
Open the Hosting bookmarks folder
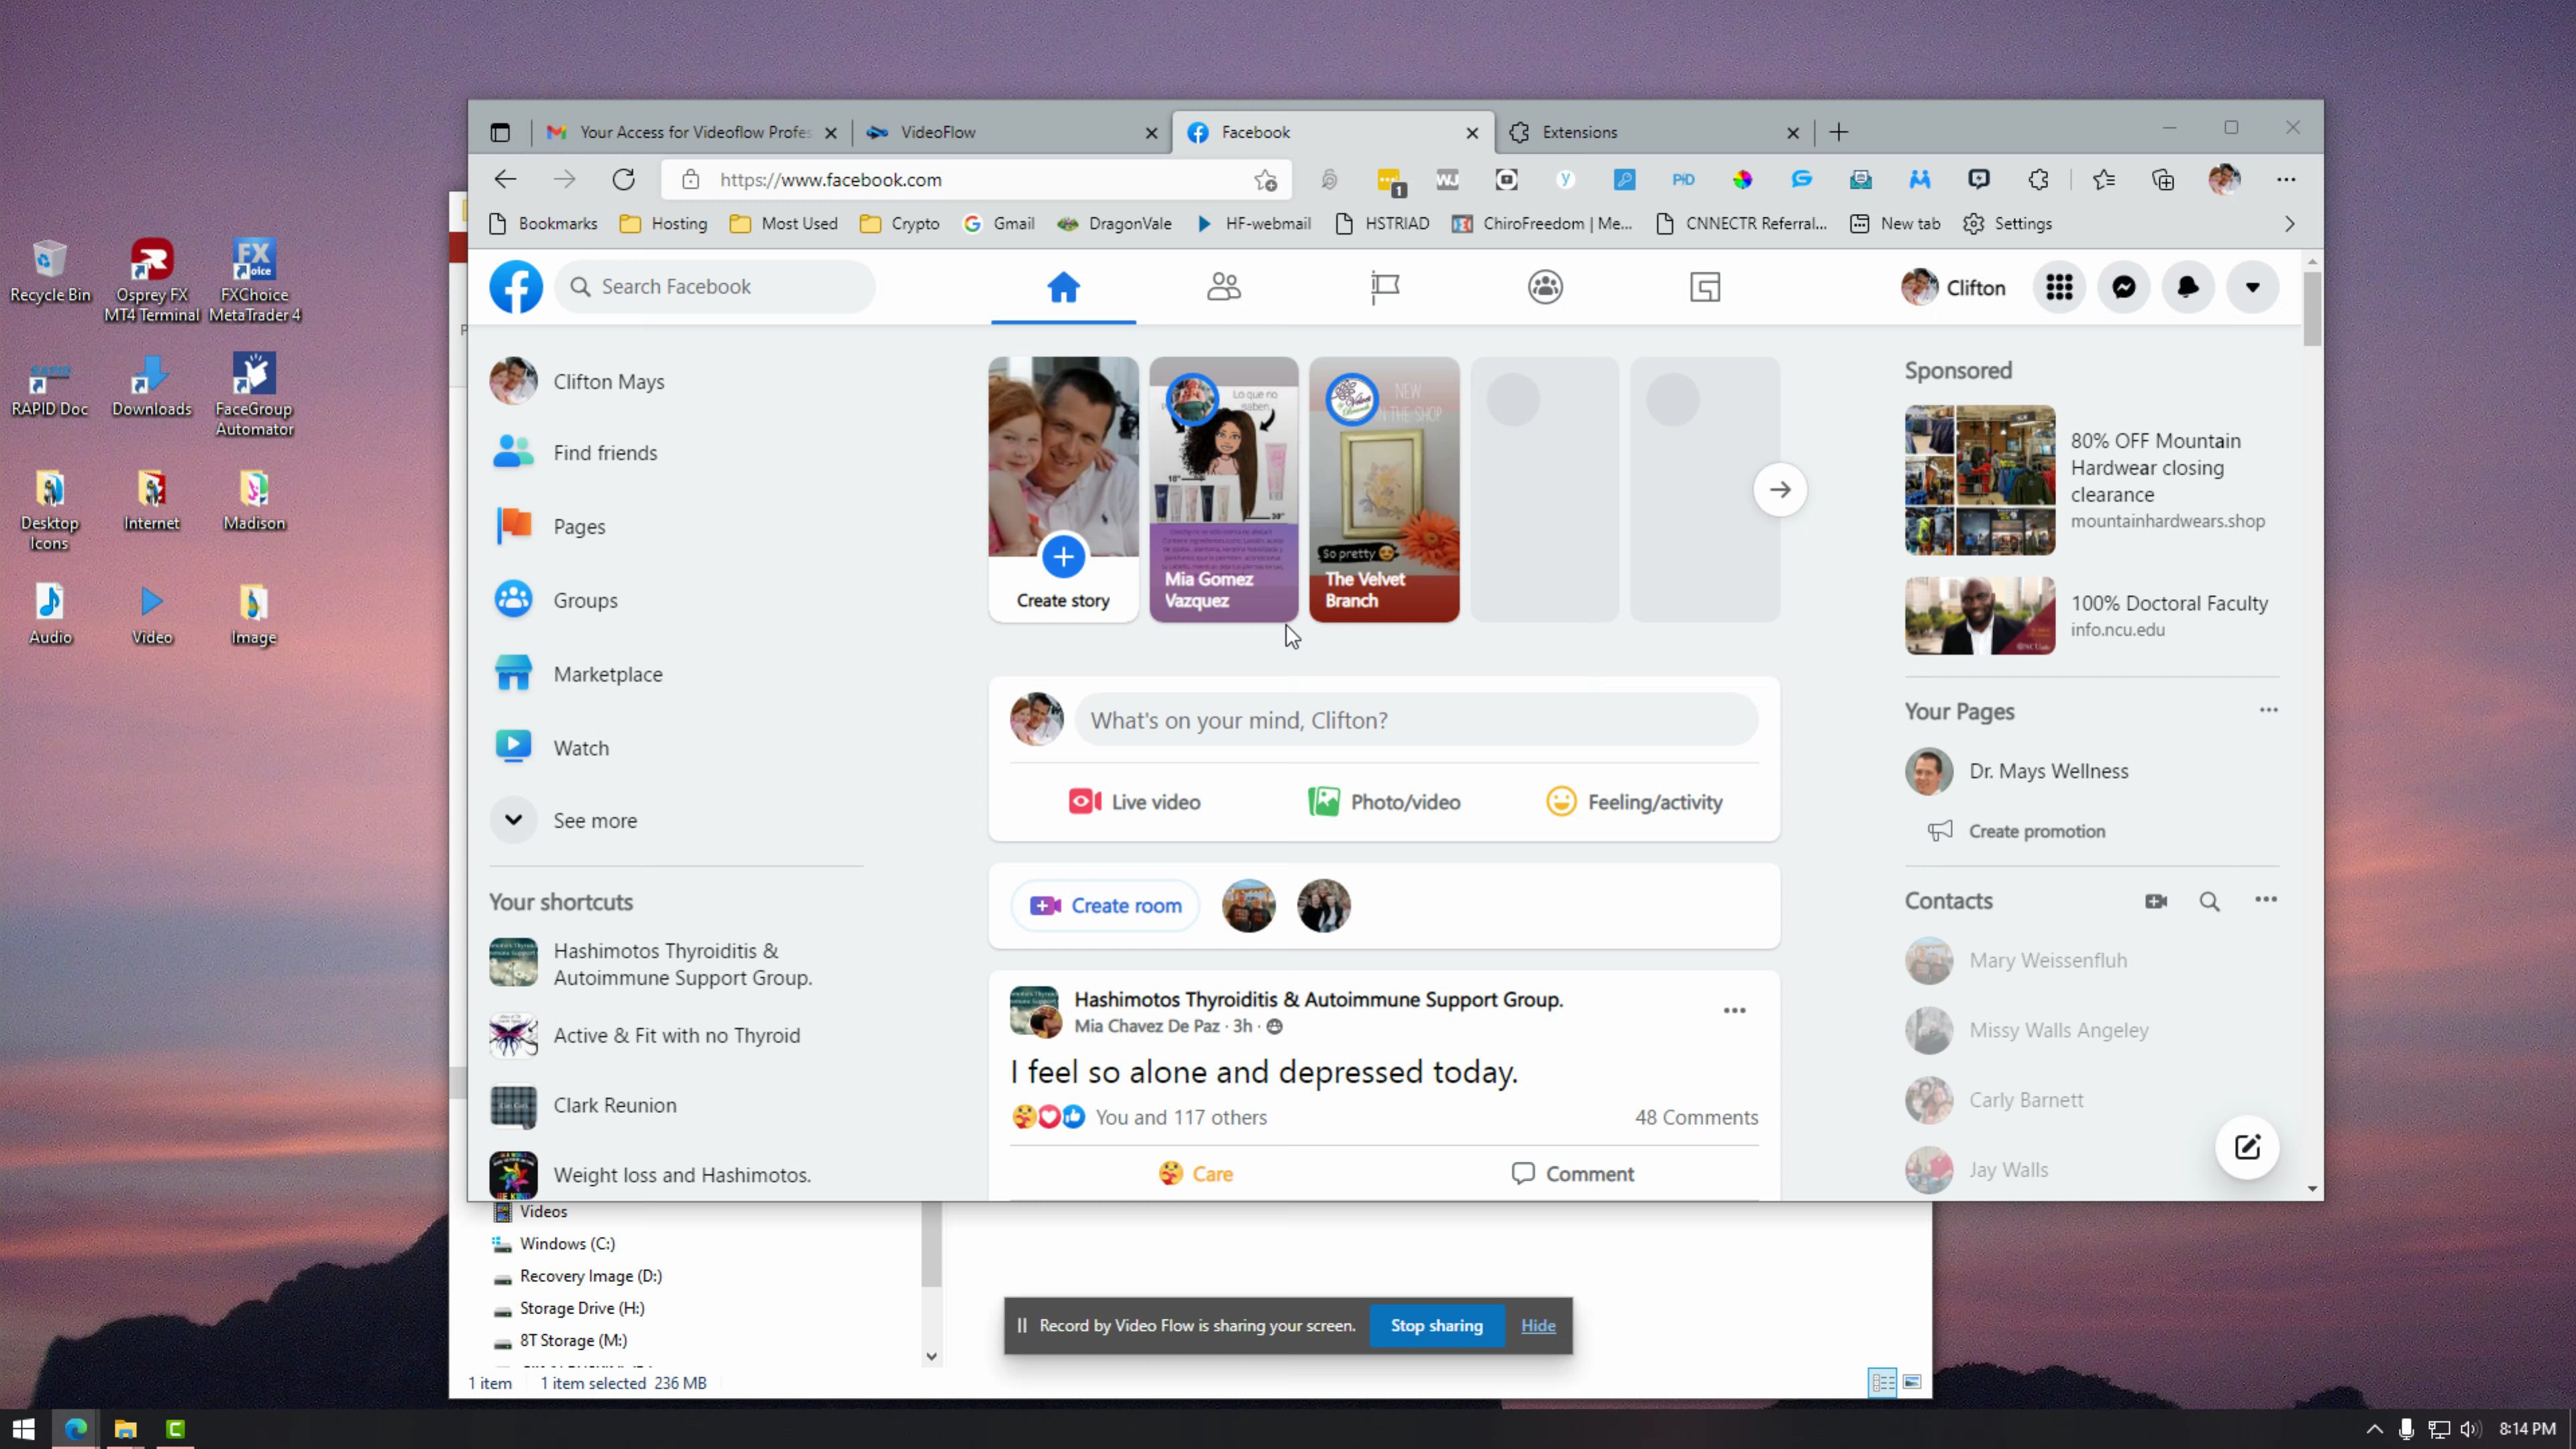pyautogui.click(x=663, y=224)
